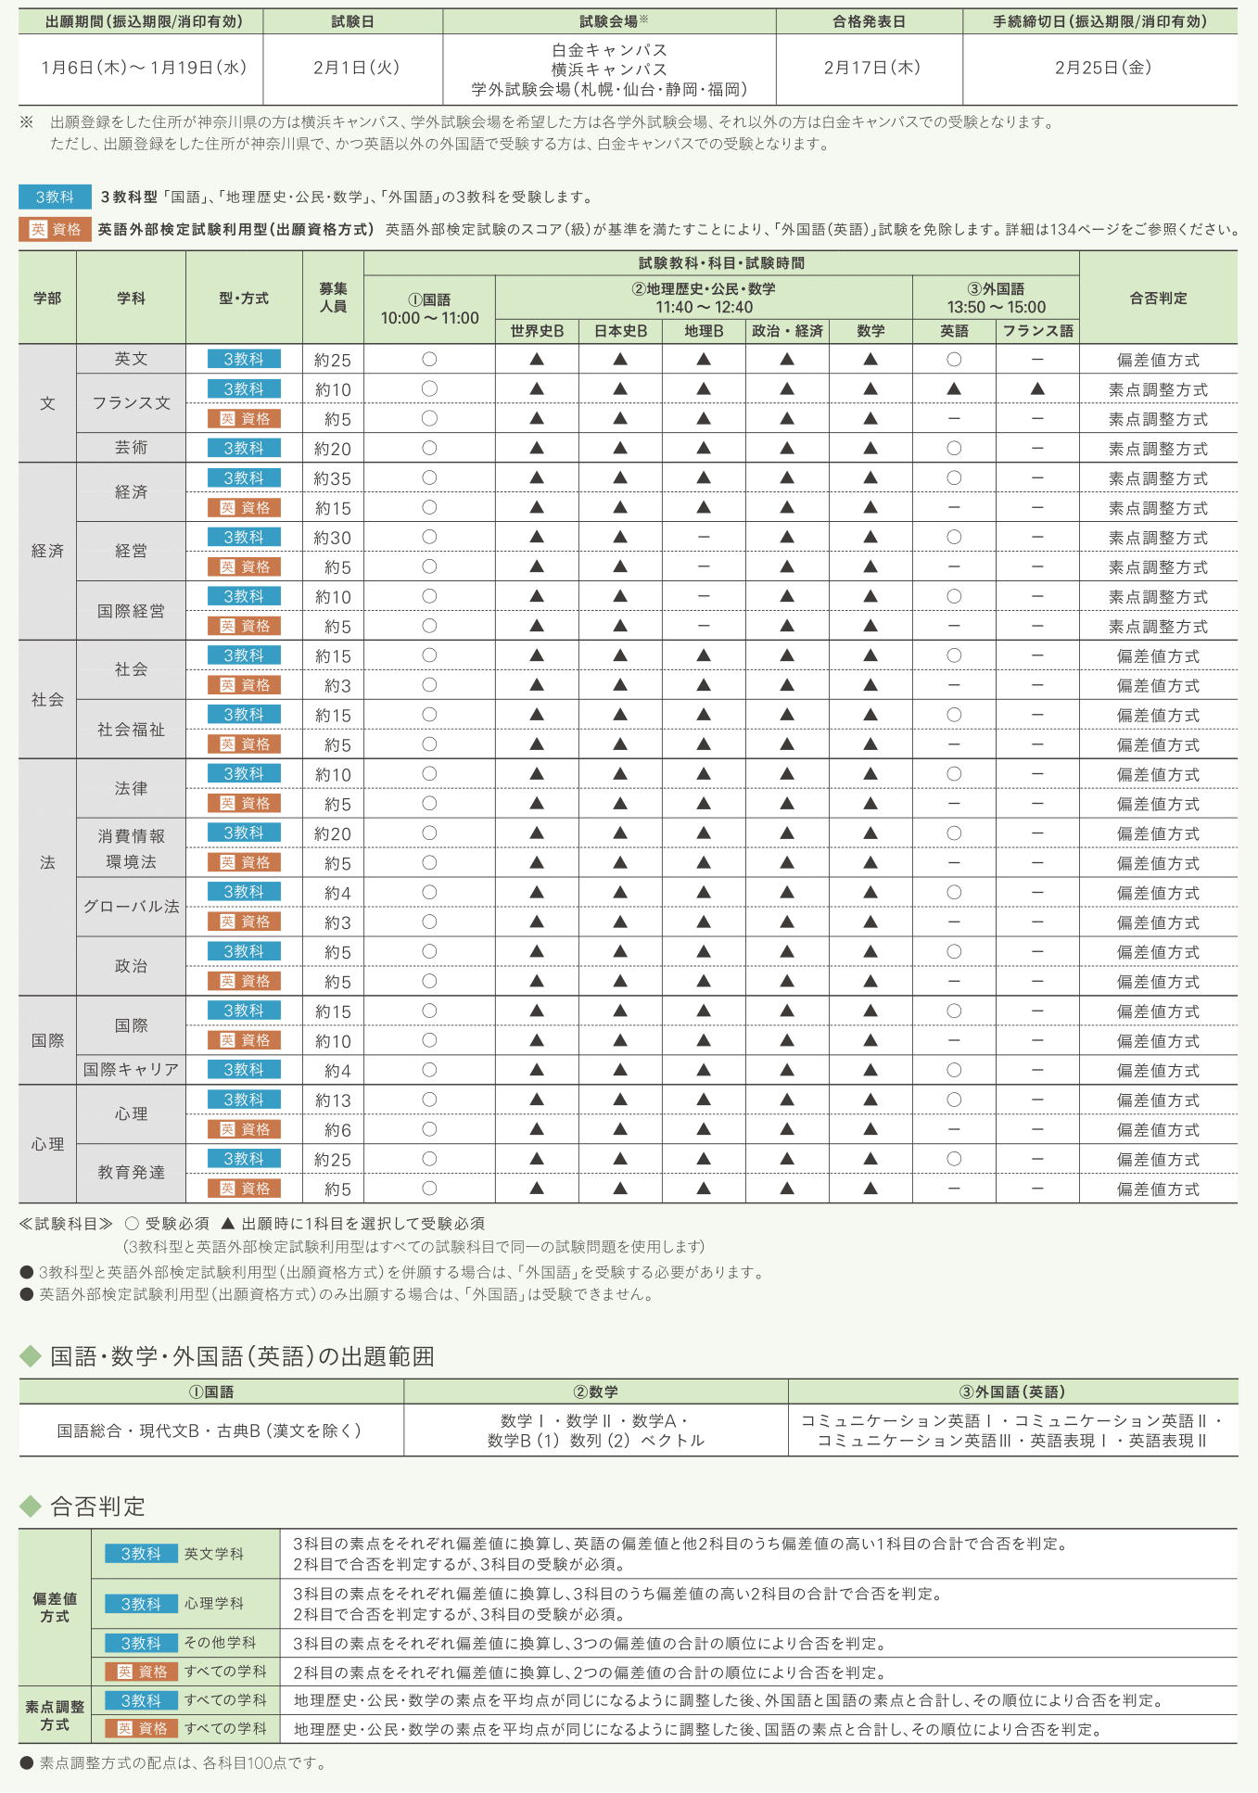1258x1793 pixels.
Task: Click the '政治' department cell
Action: click(x=131, y=966)
